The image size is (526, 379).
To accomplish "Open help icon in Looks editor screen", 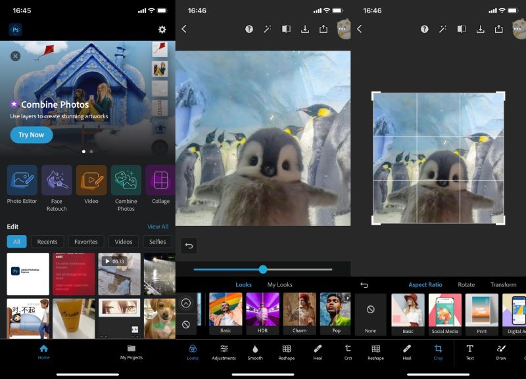I will click(249, 29).
